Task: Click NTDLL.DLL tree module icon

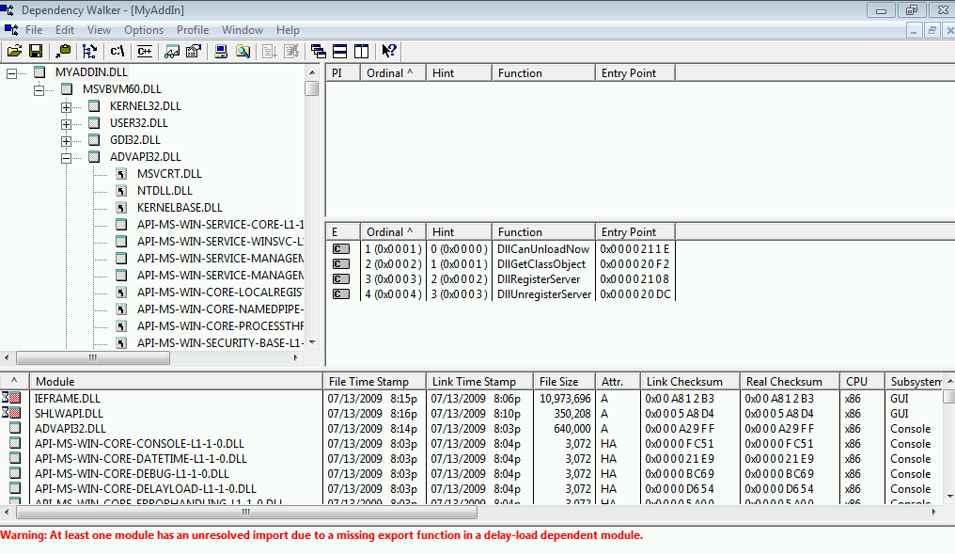Action: pos(121,191)
